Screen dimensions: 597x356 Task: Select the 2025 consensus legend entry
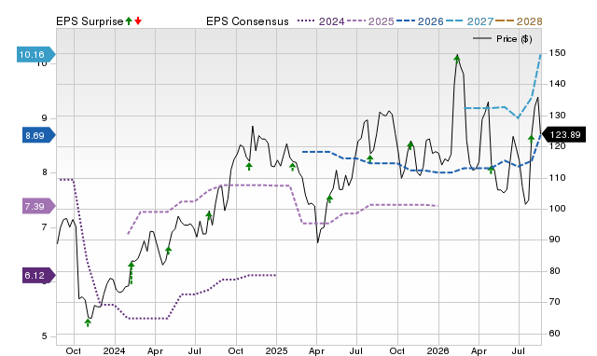[370, 21]
